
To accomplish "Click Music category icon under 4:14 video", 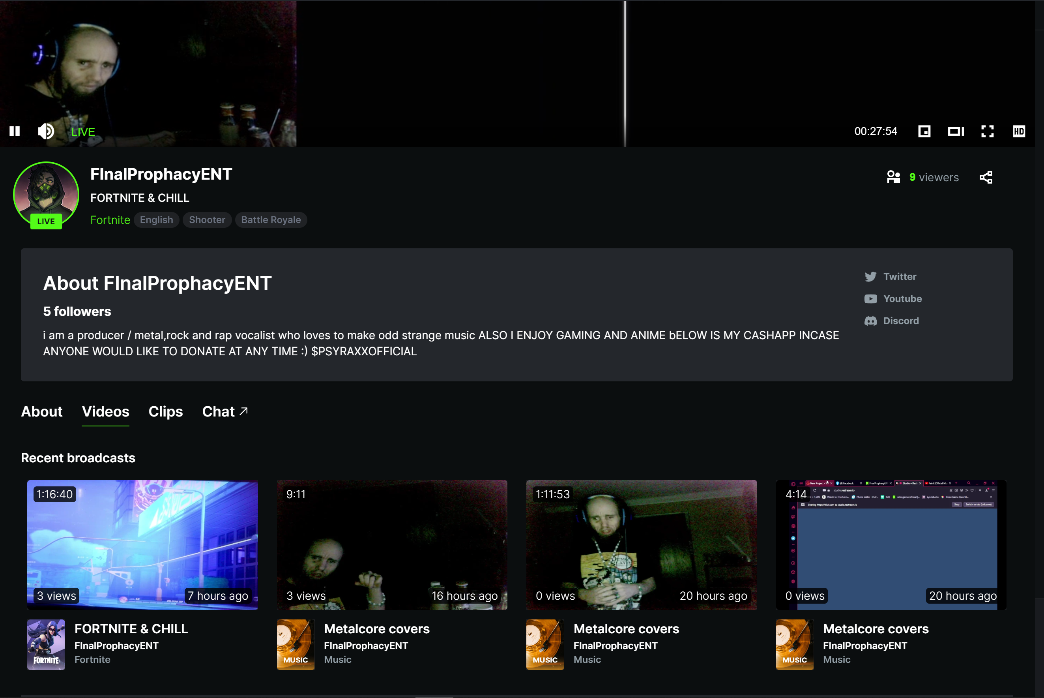I will [x=795, y=645].
